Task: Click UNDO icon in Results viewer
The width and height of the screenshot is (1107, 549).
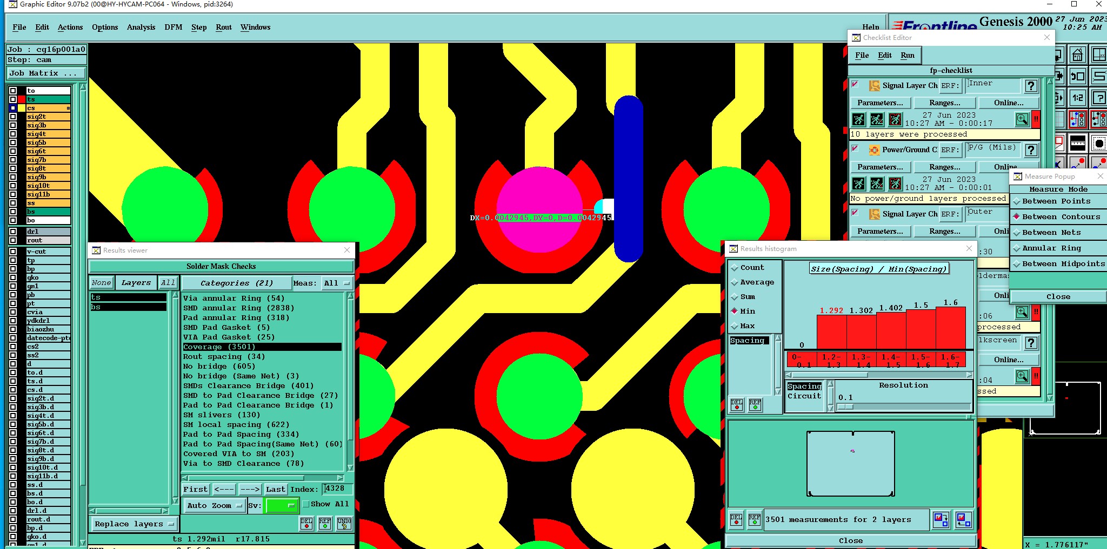Action: click(344, 524)
